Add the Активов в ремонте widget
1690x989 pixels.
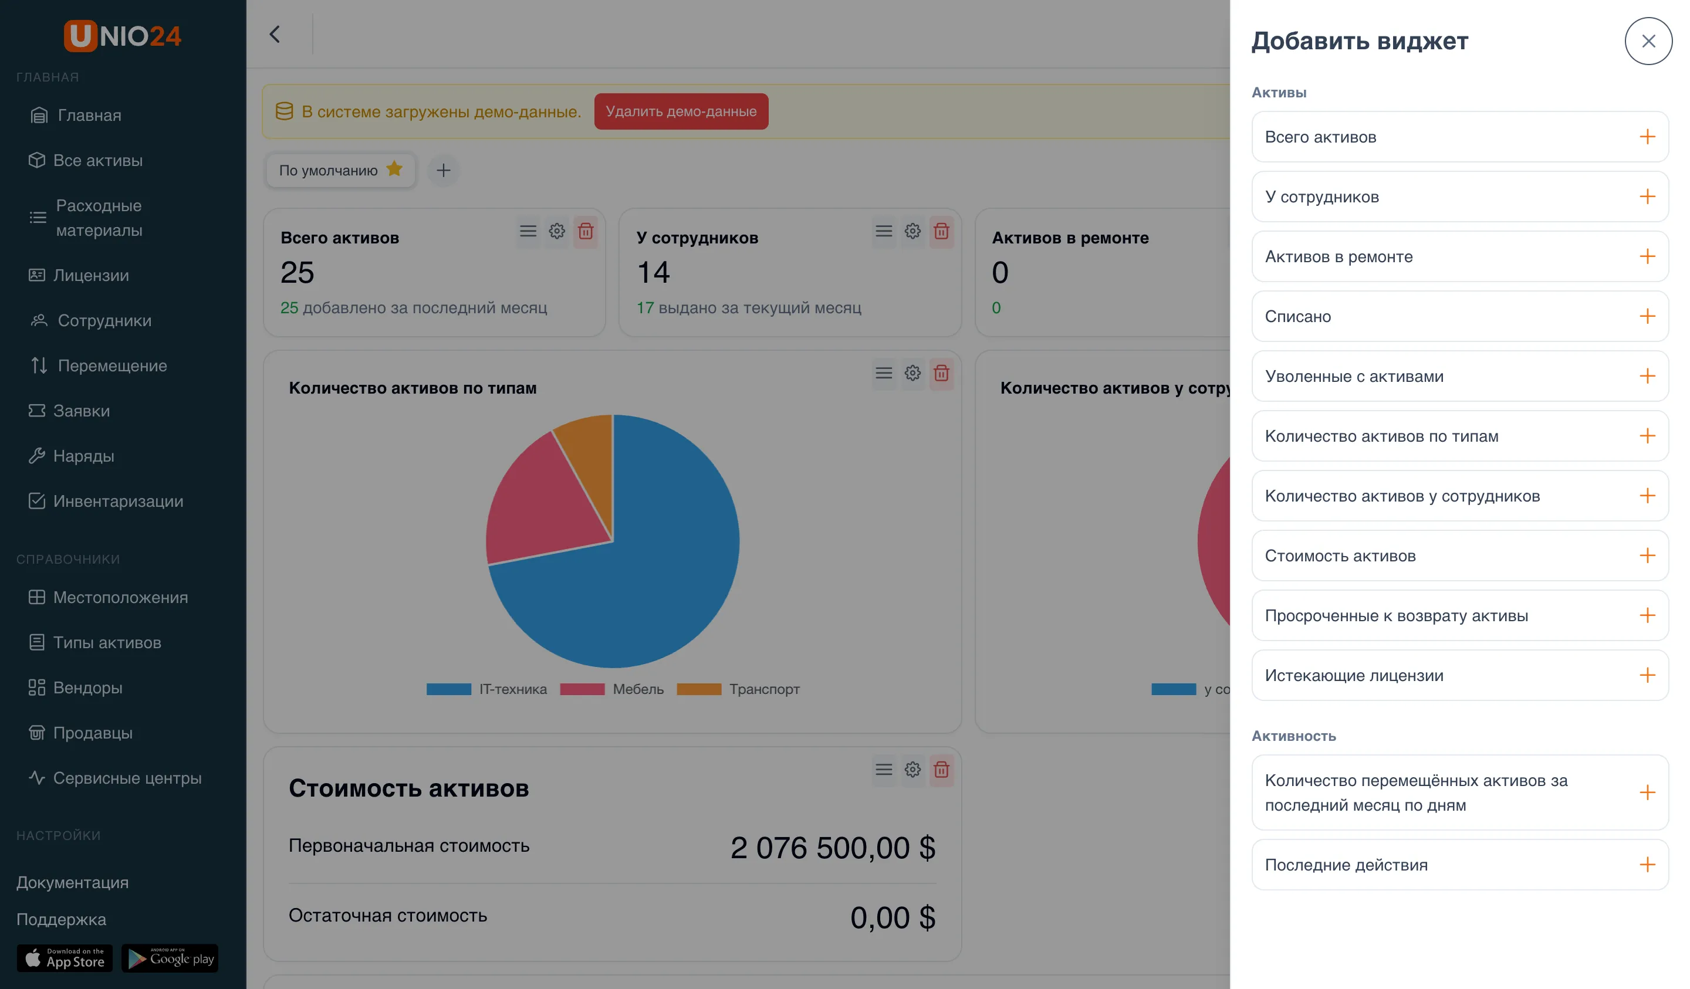[1647, 256]
